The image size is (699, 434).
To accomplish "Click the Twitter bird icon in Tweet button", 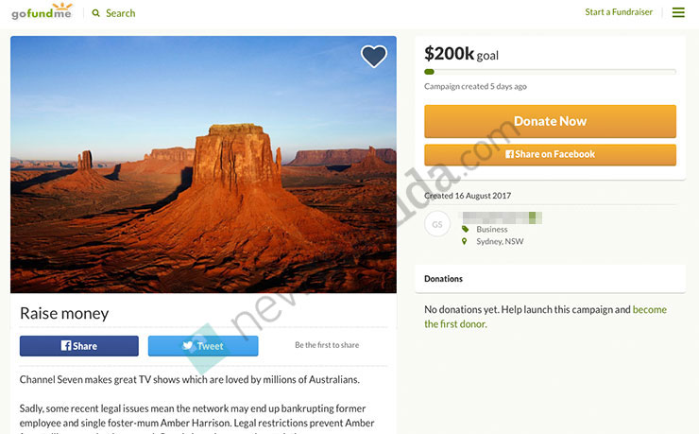I will pyautogui.click(x=188, y=346).
